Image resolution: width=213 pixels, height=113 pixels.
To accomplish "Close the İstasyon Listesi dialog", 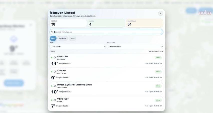I will pos(161,13).
